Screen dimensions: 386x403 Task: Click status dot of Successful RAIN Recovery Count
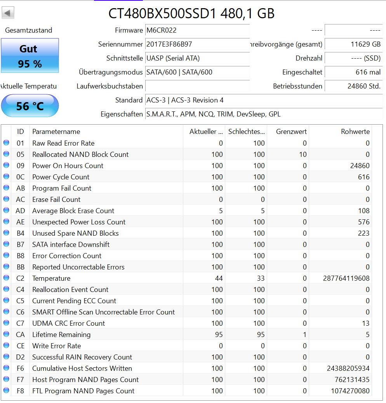(x=7, y=357)
